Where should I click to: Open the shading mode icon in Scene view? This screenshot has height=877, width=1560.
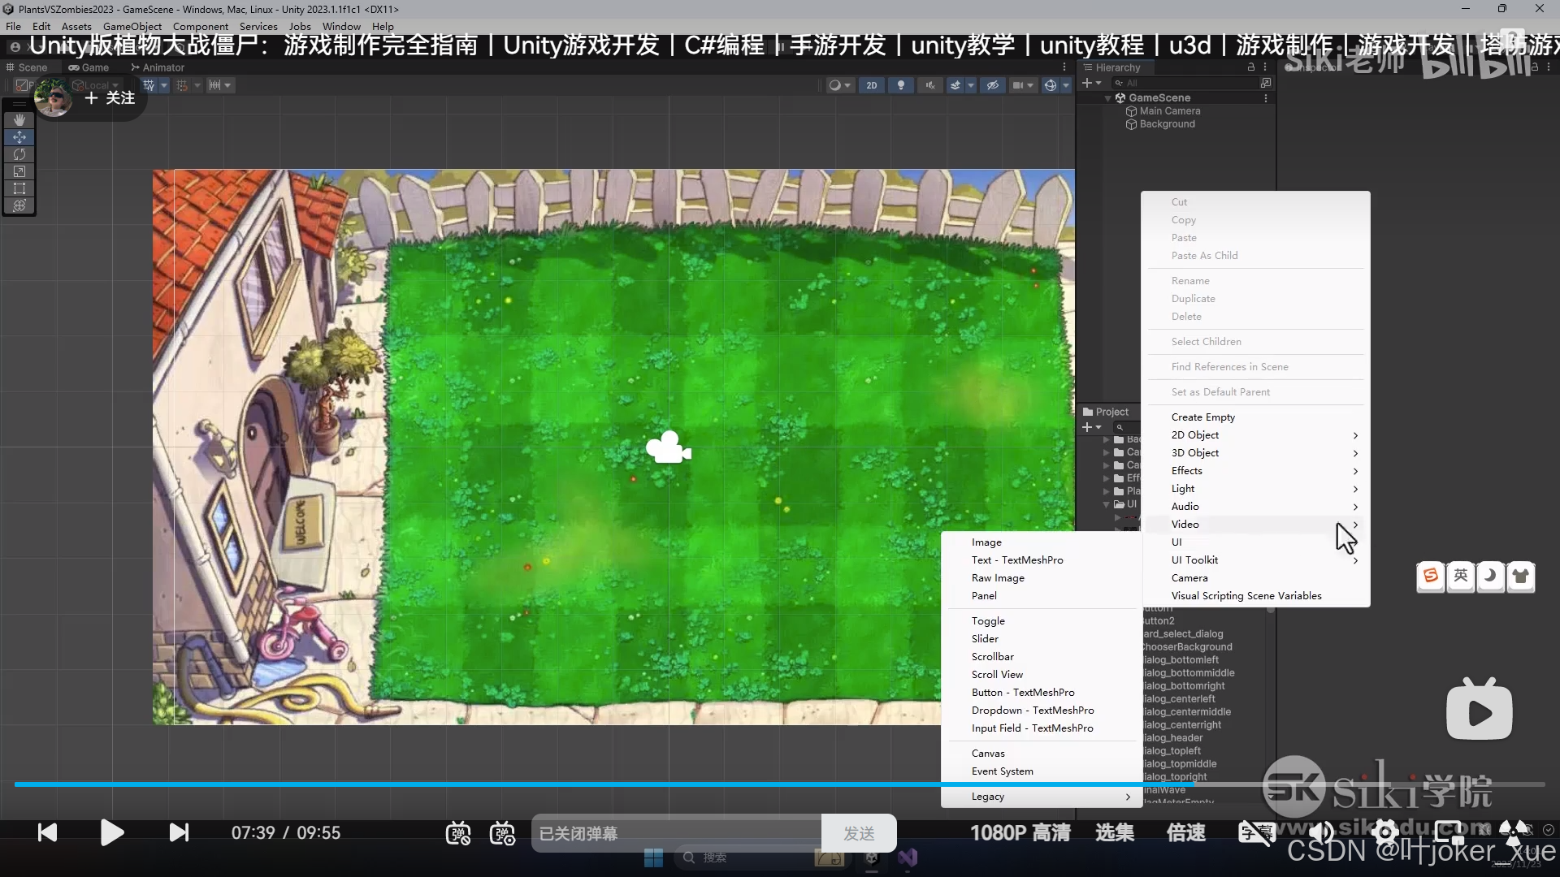(836, 85)
